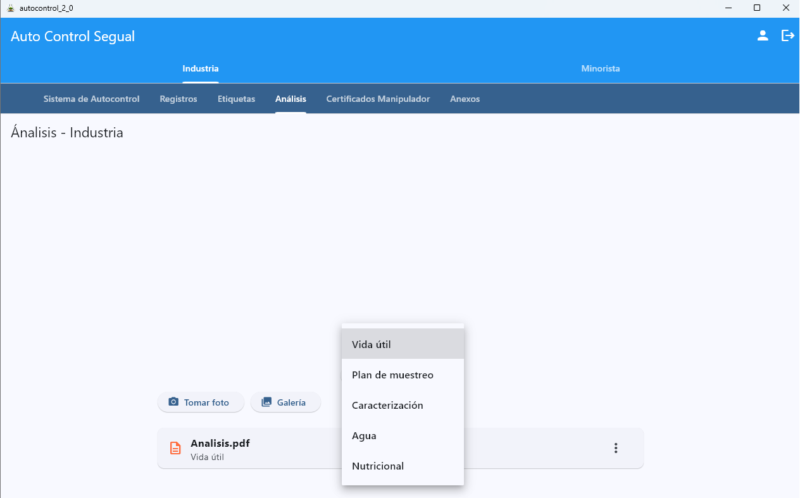Go to the Registros tab
Image resolution: width=800 pixels, height=498 pixels.
coord(178,99)
